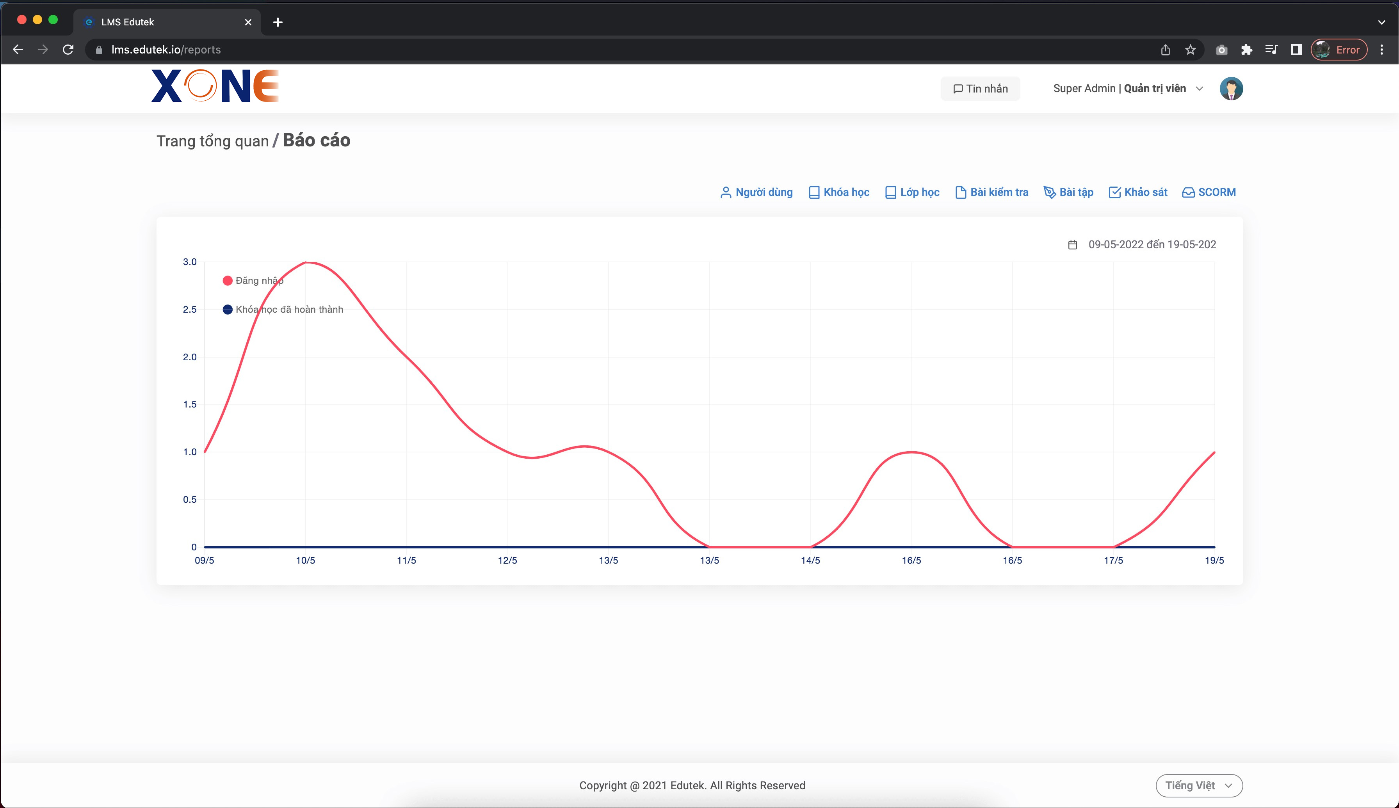Toggle the Khóa học đã hoàn thành legend series
This screenshot has height=808, width=1399.
point(283,310)
